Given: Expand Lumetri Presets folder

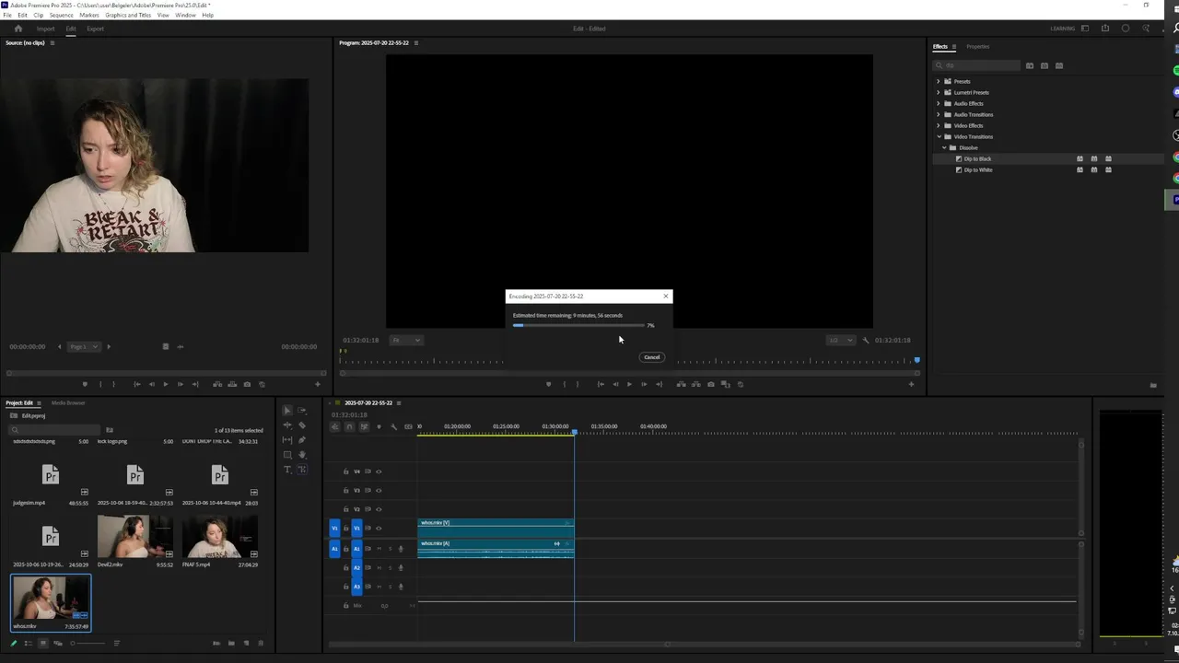Looking at the screenshot, I should point(939,92).
